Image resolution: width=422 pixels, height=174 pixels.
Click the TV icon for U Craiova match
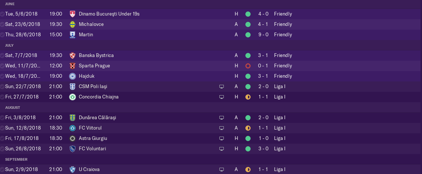click(222, 170)
